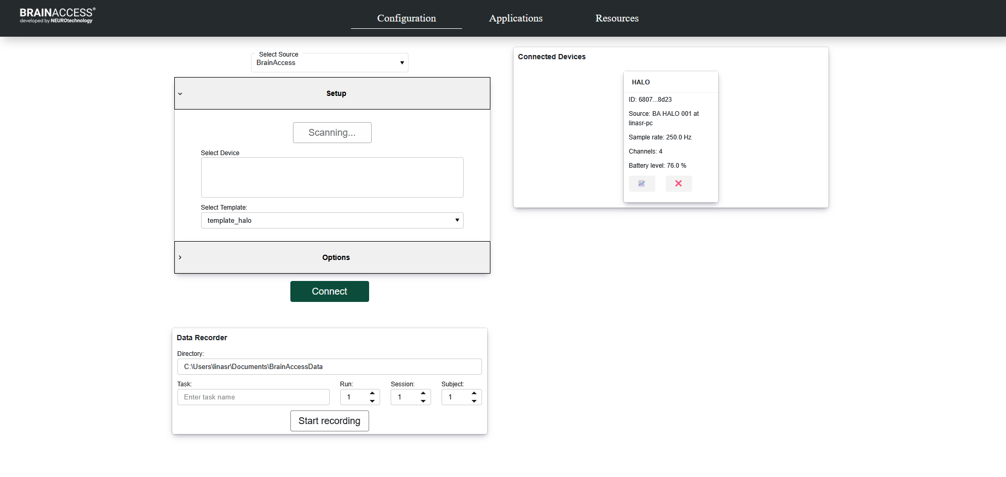Increase the Run number by one
Viewport: 1006px width, 477px height.
(372, 393)
